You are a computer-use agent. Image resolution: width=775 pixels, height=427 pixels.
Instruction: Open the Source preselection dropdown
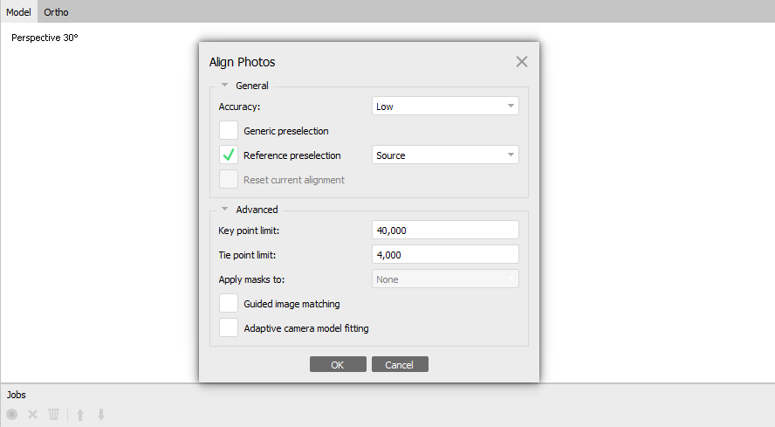pyautogui.click(x=445, y=155)
